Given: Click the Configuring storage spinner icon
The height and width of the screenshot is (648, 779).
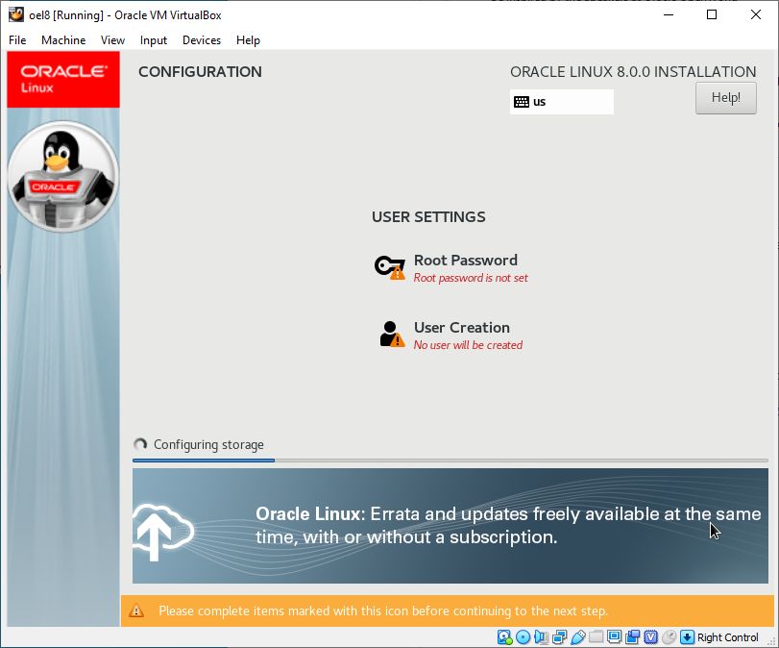Looking at the screenshot, I should coord(140,444).
